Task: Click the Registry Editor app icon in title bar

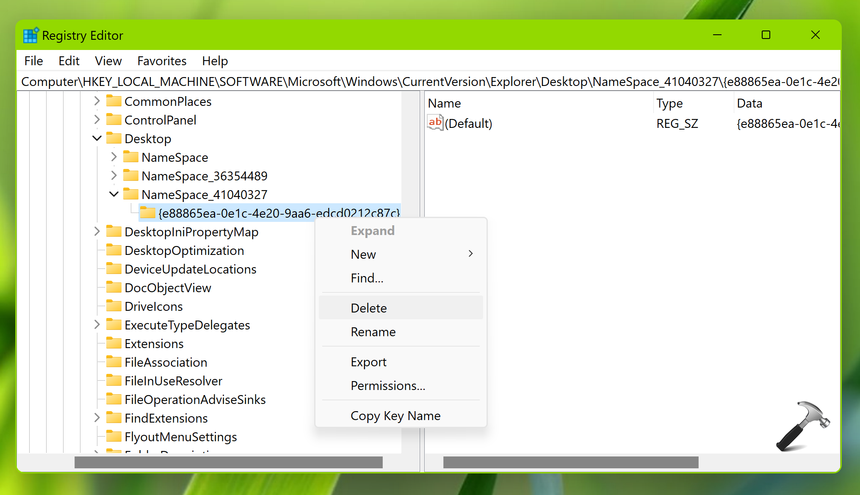Action: 30,36
